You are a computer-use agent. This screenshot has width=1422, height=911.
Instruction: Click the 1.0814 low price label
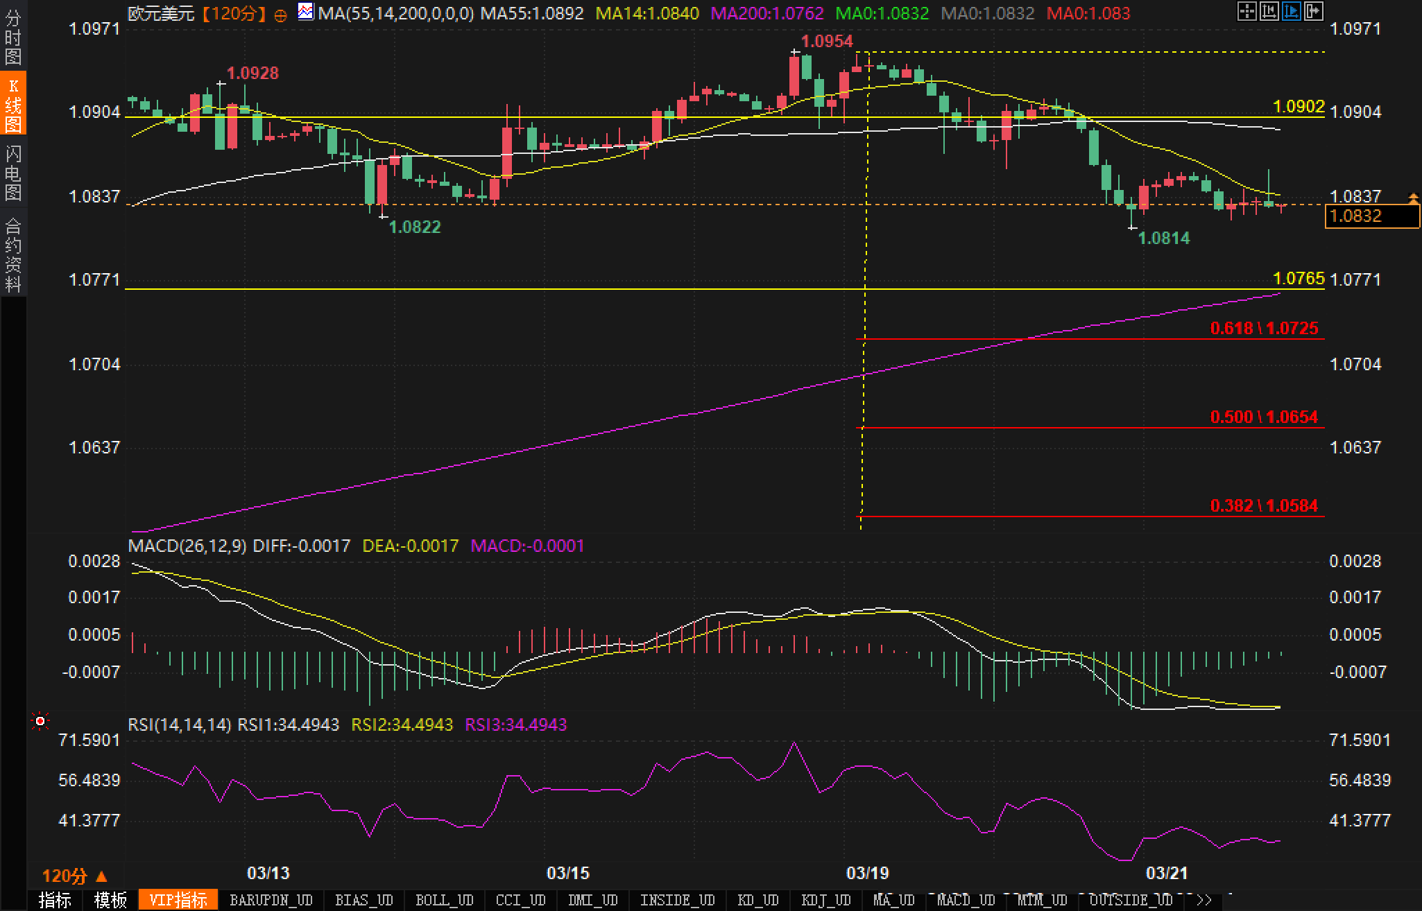[x=1165, y=238]
